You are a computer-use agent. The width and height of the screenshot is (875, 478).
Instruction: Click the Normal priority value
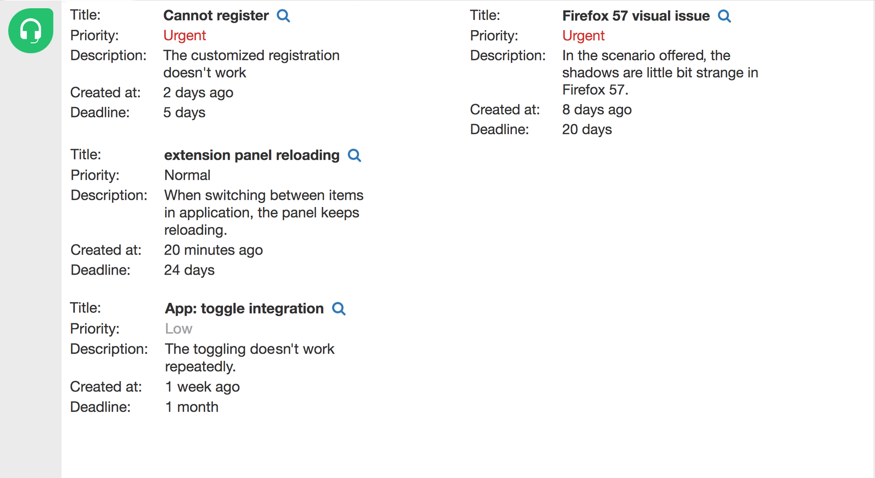(x=187, y=175)
